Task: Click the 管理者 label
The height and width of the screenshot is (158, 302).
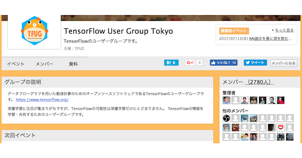Action: pyautogui.click(x=229, y=93)
